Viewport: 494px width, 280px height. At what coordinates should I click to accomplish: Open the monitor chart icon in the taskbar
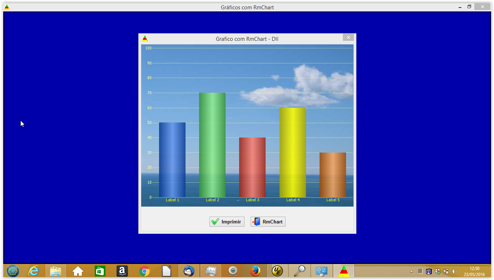click(x=211, y=271)
